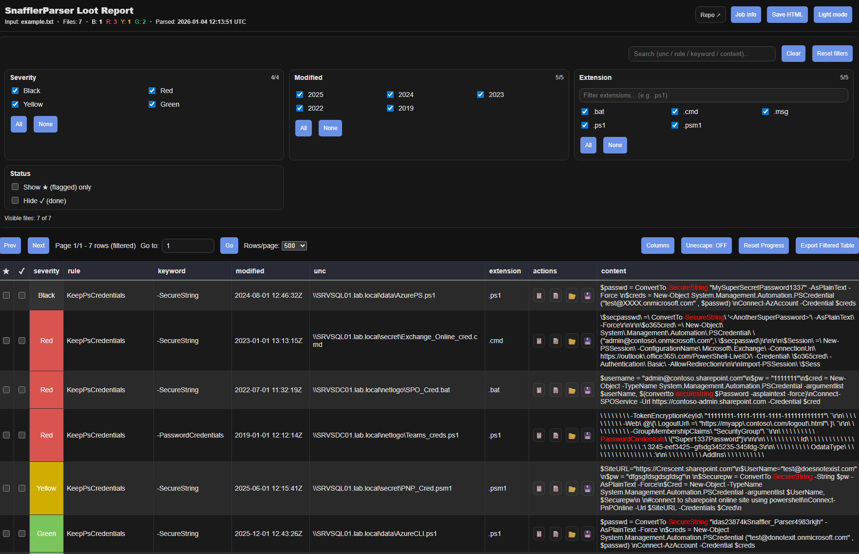This screenshot has height=554, width=859.
Task: Click the Reset filters button
Action: [832, 54]
